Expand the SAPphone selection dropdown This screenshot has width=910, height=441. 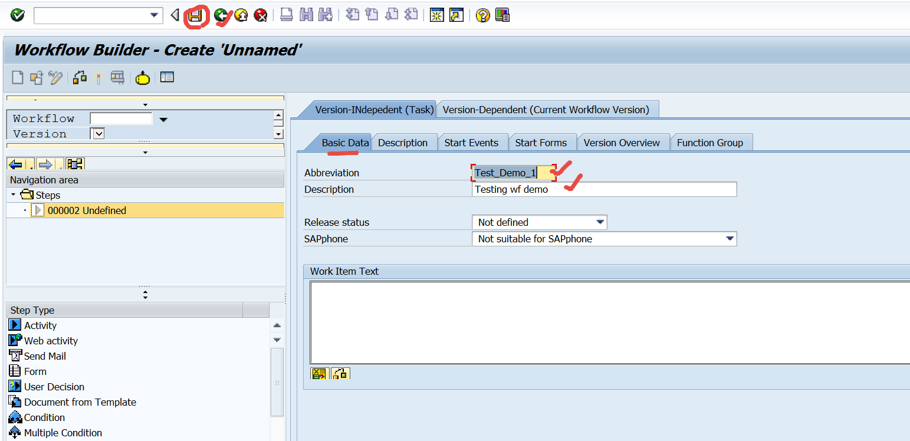click(731, 239)
